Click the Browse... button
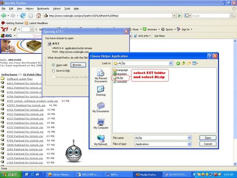Screen dimensions: 237x178 (78, 65)
